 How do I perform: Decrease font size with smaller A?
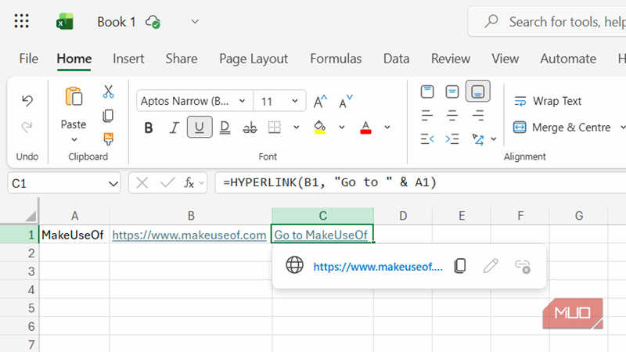pyautogui.click(x=345, y=102)
